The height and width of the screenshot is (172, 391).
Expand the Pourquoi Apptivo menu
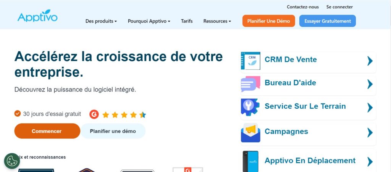coord(149,21)
